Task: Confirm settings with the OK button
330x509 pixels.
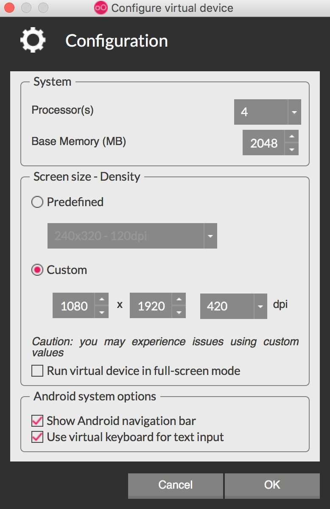Action: coord(272,485)
